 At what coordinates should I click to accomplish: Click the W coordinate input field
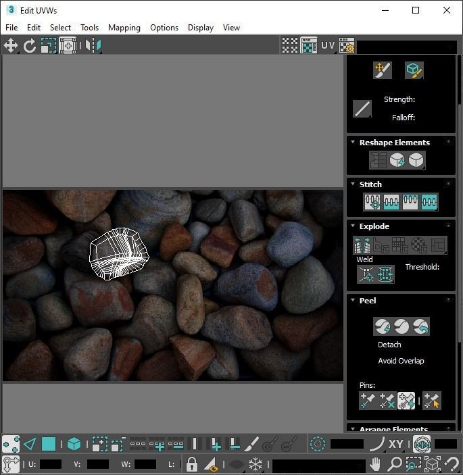(145, 464)
